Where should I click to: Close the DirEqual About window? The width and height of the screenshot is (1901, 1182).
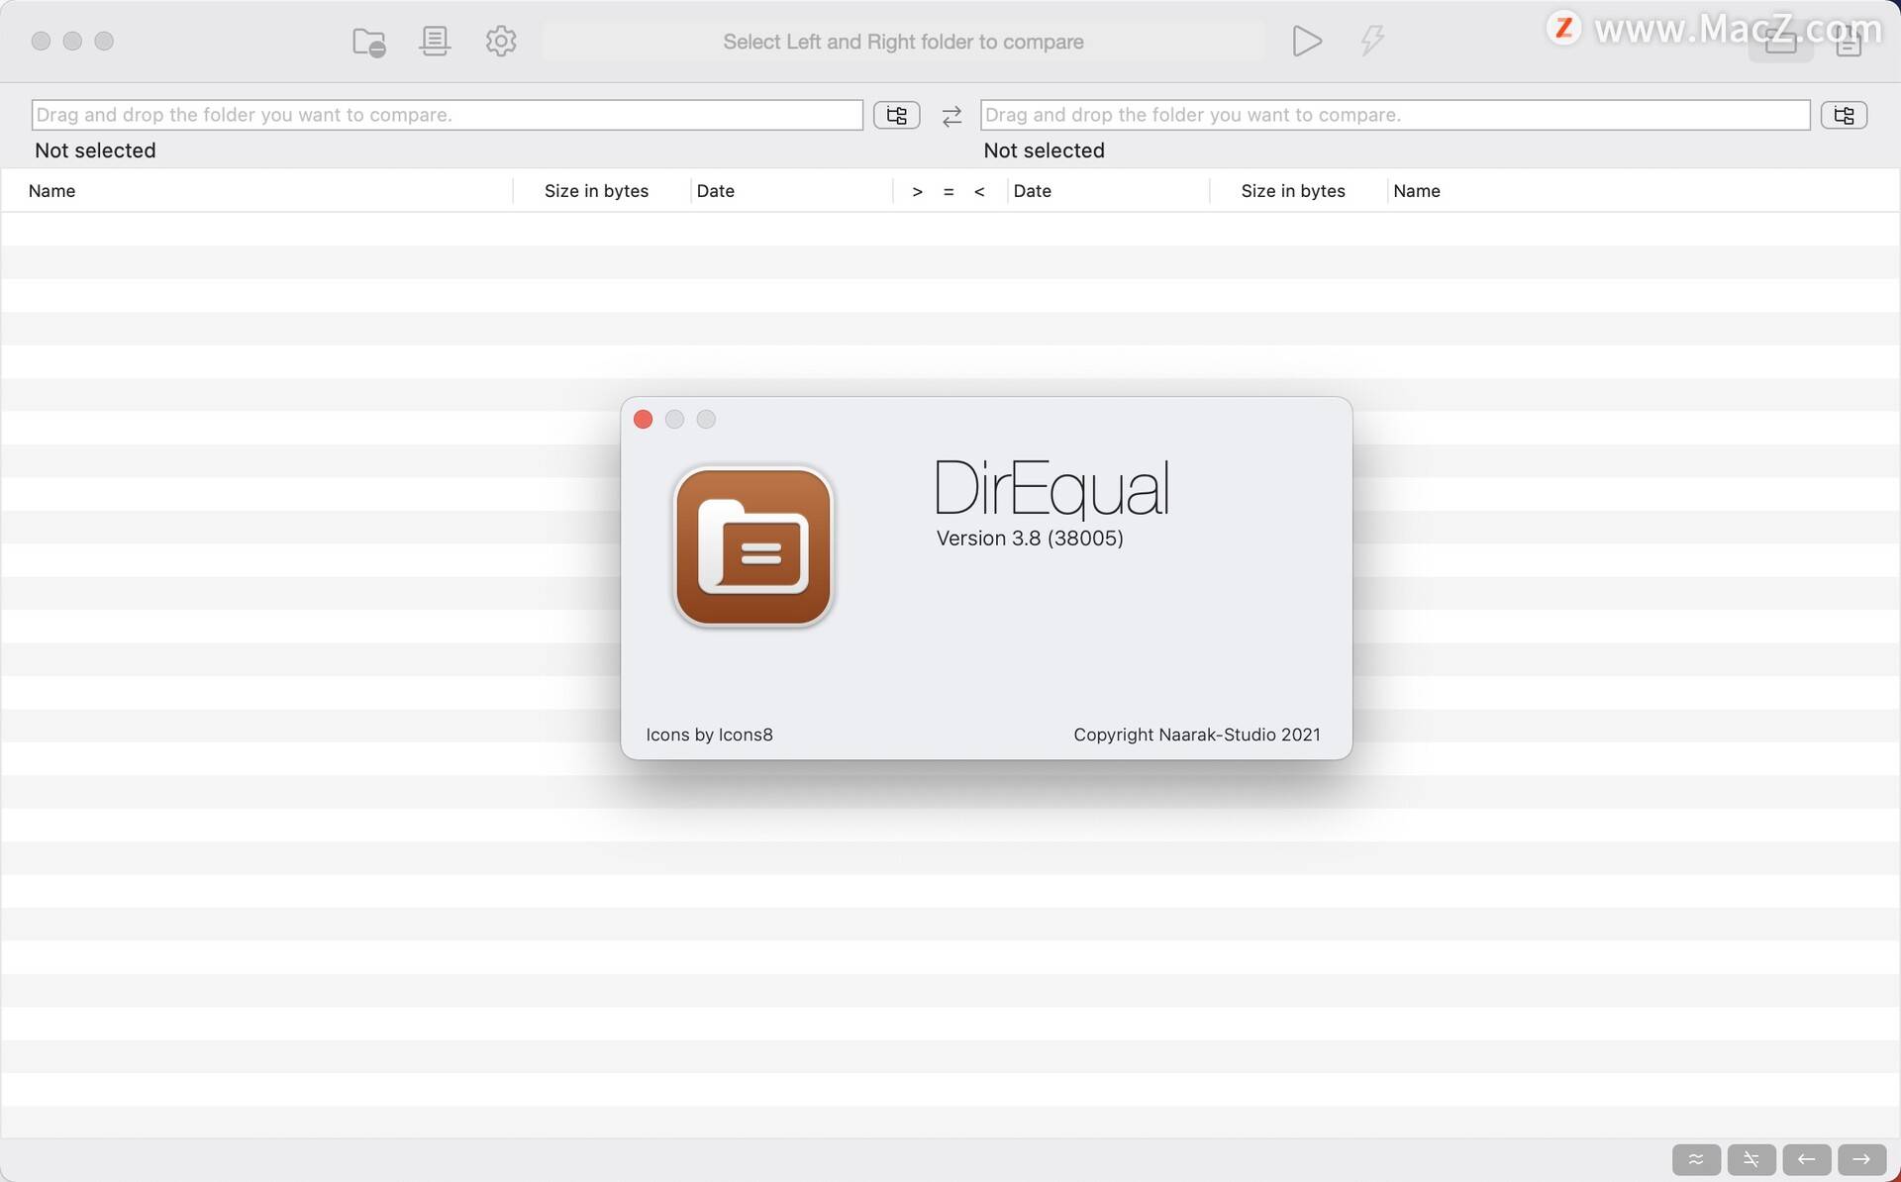tap(643, 420)
